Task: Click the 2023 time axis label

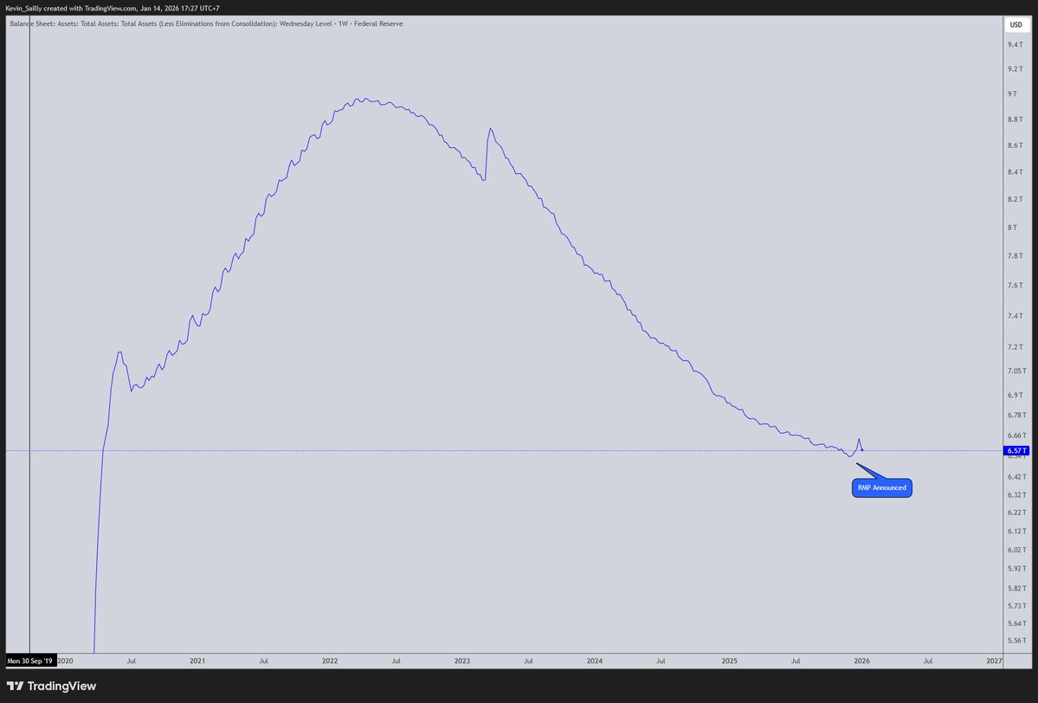Action: [462, 661]
